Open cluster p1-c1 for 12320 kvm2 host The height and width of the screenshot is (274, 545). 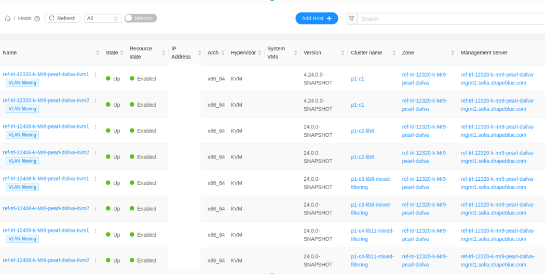[x=357, y=105]
